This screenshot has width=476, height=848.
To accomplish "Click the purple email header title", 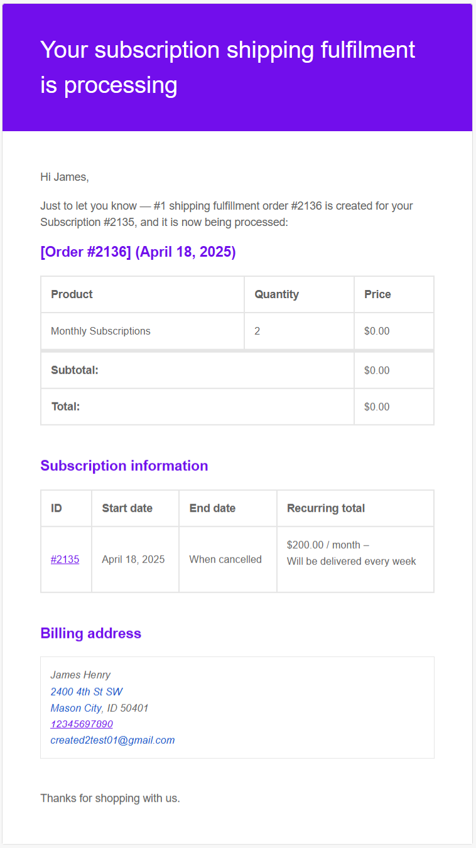I will coord(227,67).
